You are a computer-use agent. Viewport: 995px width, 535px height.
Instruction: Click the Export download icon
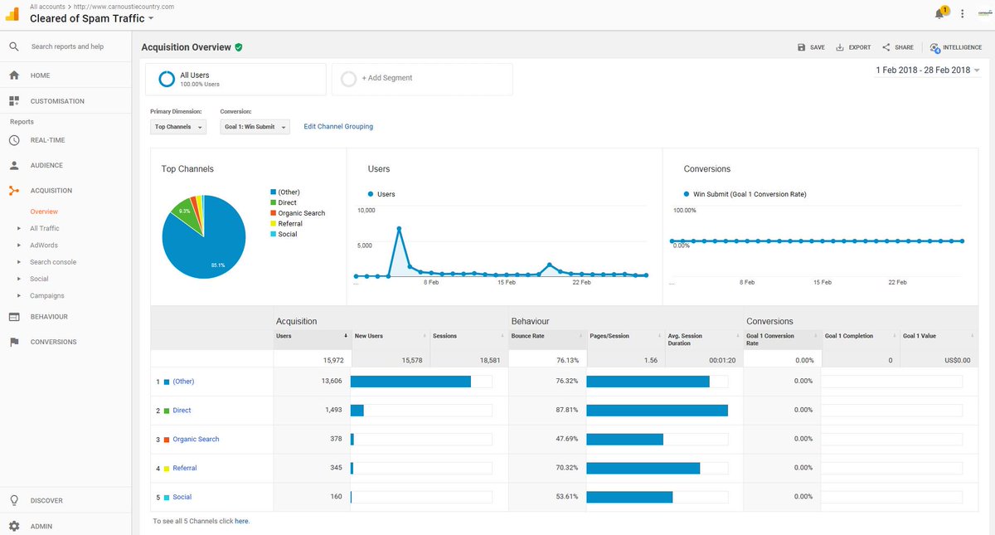pos(840,47)
